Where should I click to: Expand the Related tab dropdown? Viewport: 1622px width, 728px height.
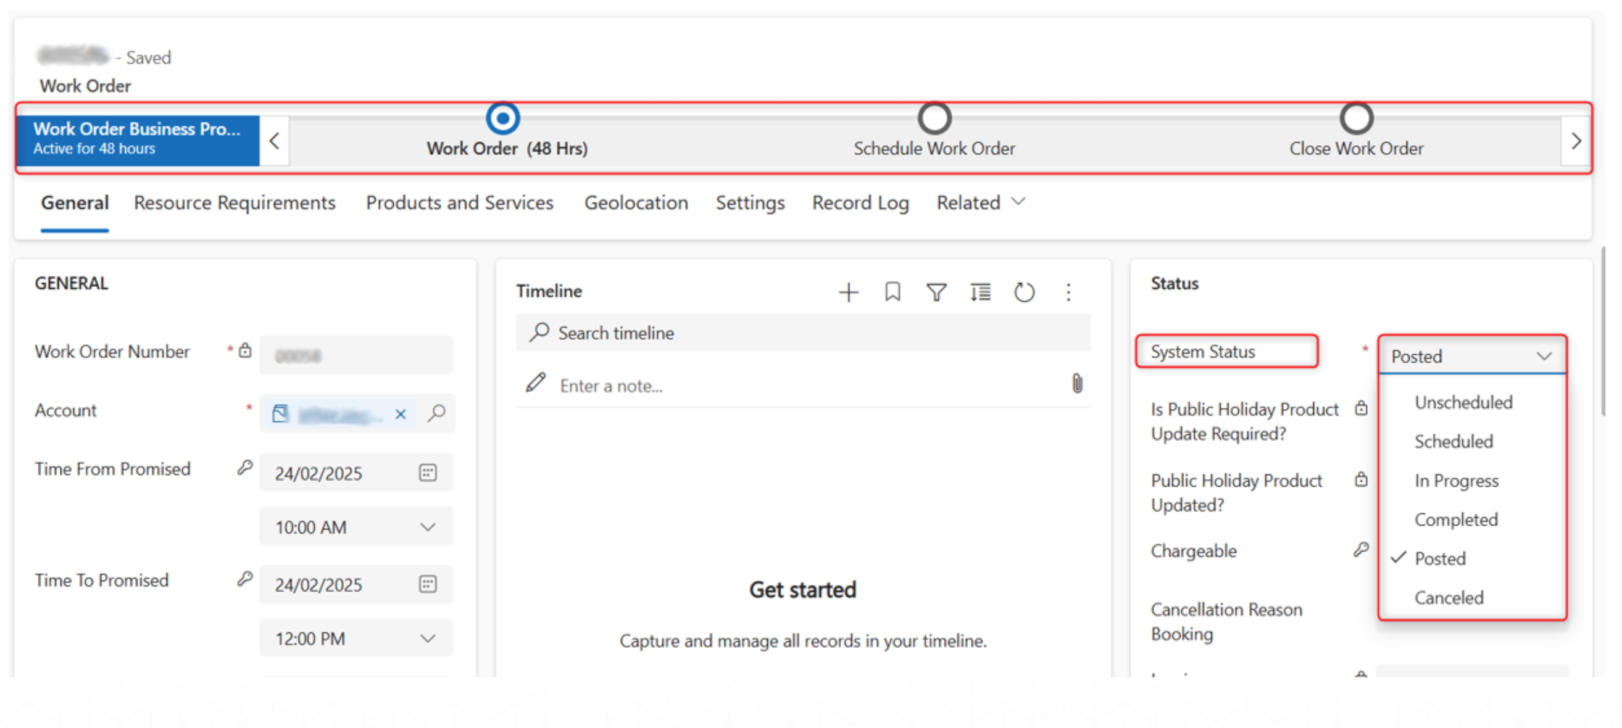(981, 202)
